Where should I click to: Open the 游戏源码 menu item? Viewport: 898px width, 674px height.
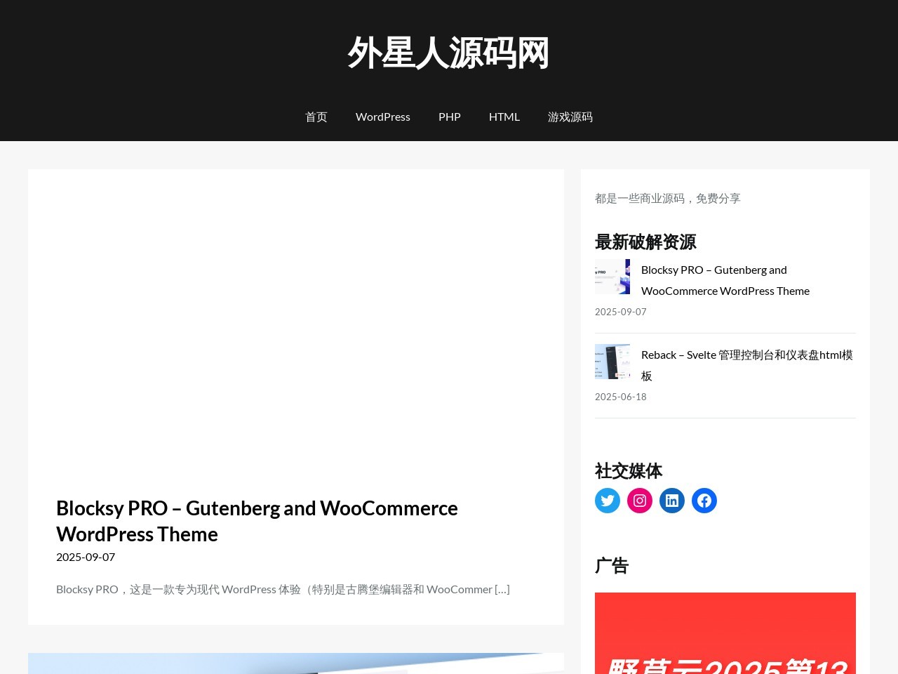[x=570, y=117]
